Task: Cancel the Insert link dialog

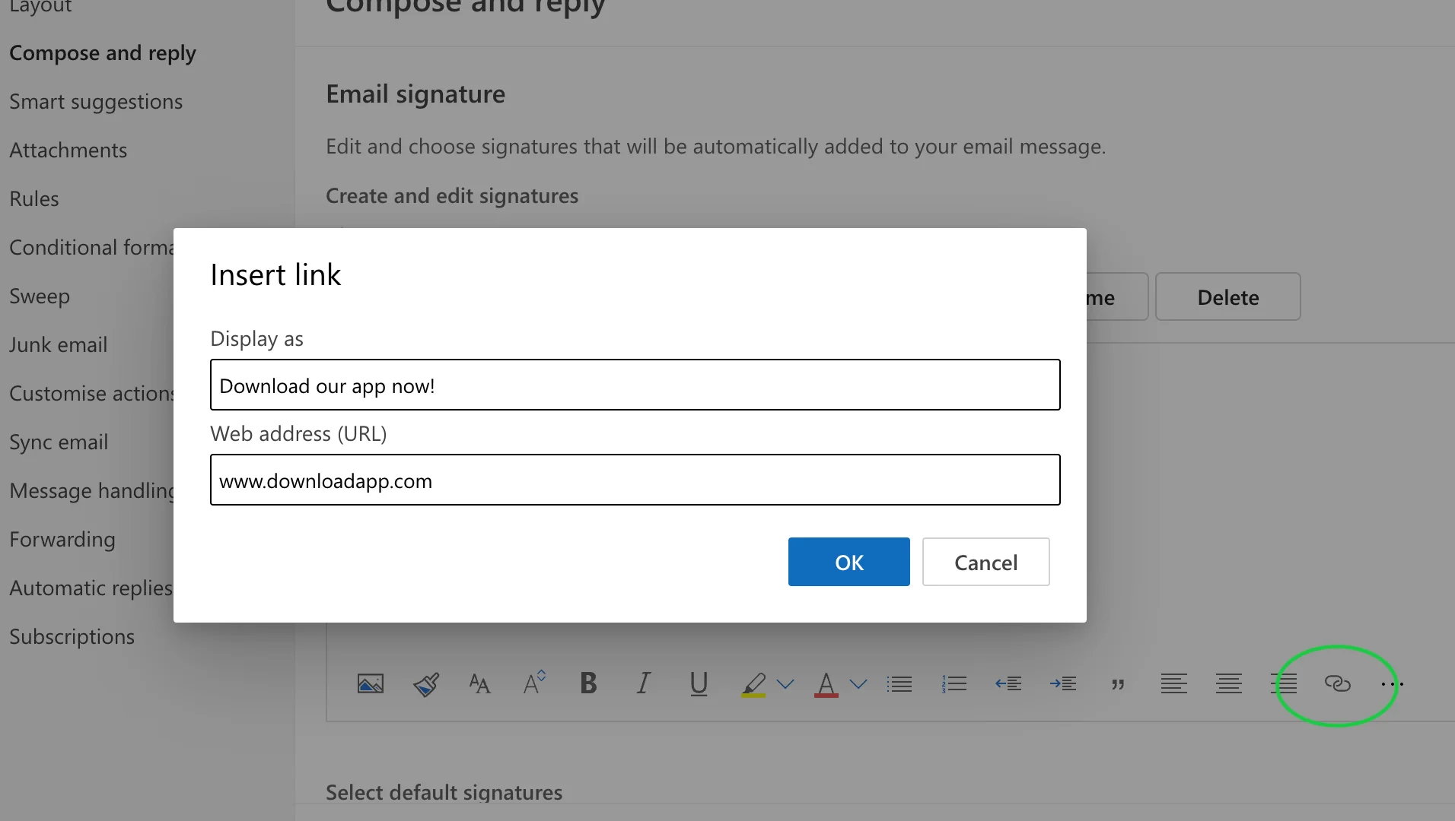Action: (x=986, y=562)
